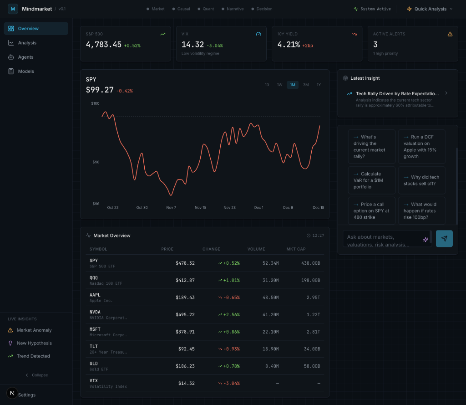Toggle the Causal agent indicator

point(181,9)
